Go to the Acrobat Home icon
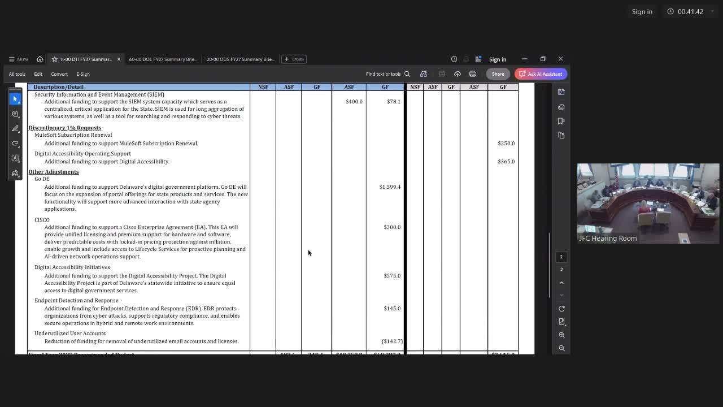The height and width of the screenshot is (407, 723). 40,59
